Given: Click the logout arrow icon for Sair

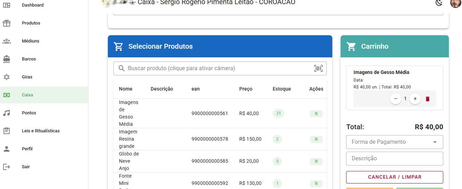Looking at the screenshot, I should pos(7,167).
